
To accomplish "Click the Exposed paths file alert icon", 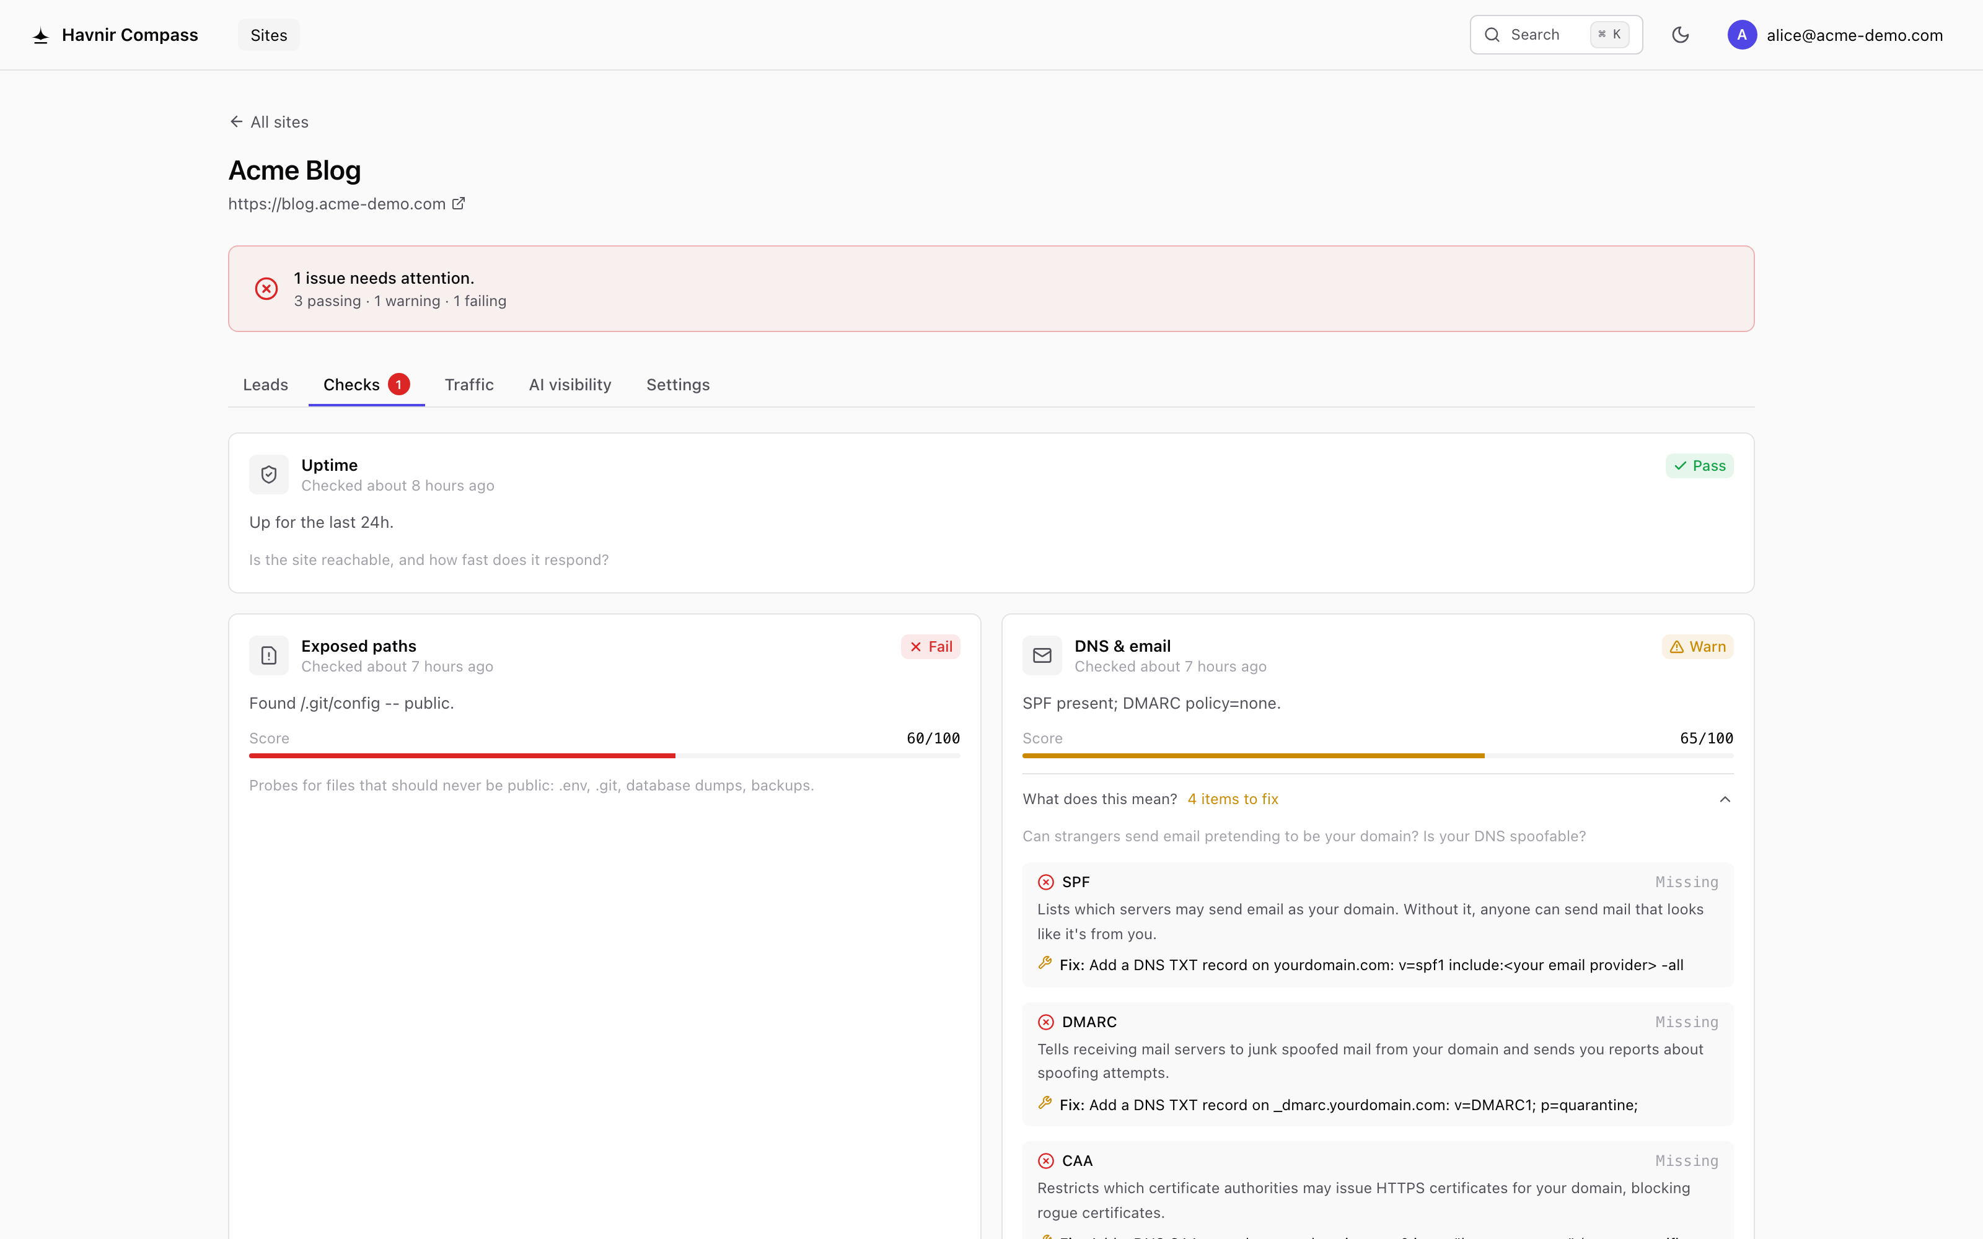I will (269, 655).
